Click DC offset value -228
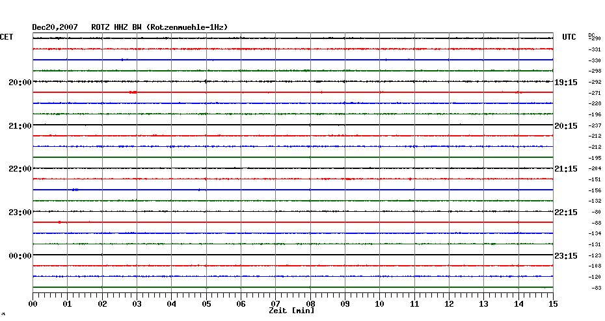The height and width of the screenshot is (321, 605). coord(595,104)
